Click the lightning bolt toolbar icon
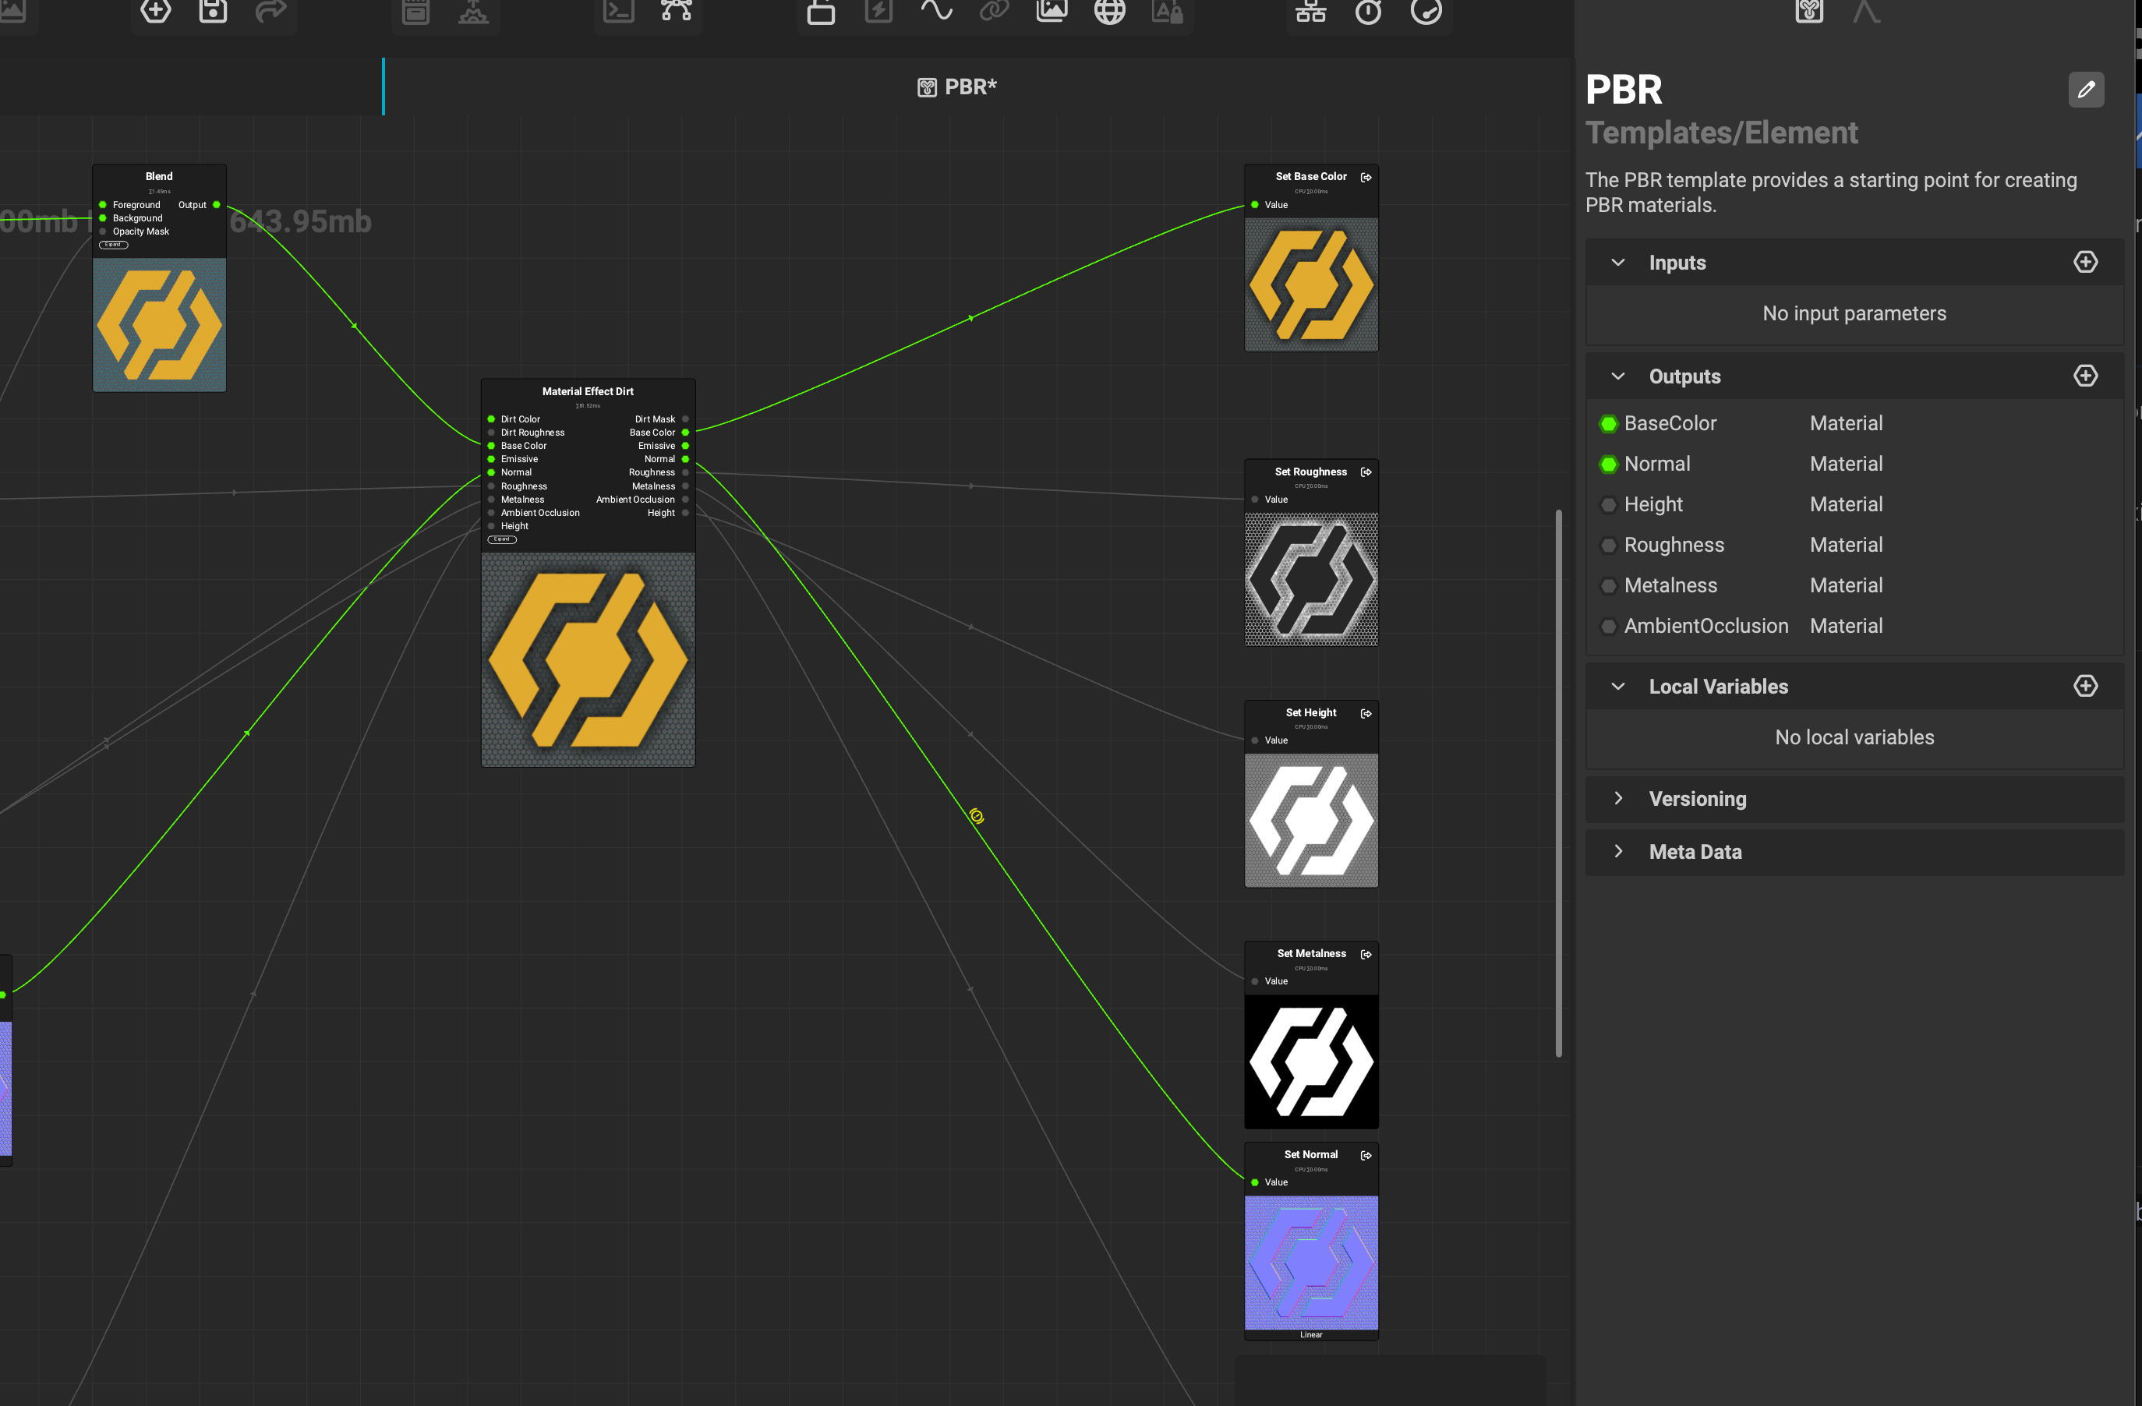This screenshot has width=2142, height=1406. [x=878, y=11]
